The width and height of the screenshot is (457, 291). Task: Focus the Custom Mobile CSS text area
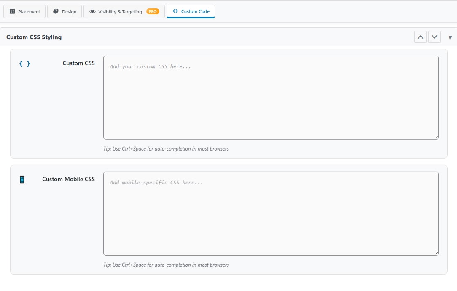point(271,214)
